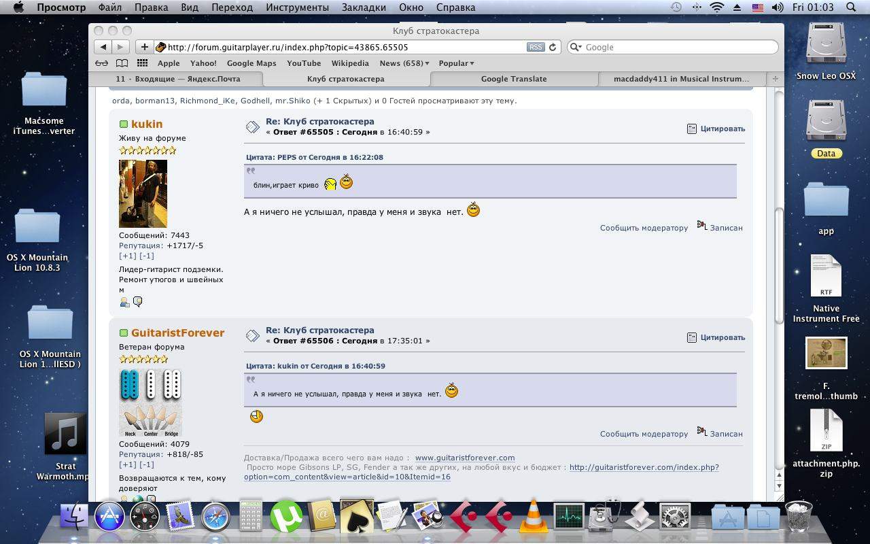Click the RSS button in address bar
The width and height of the screenshot is (870, 544).
535,47
